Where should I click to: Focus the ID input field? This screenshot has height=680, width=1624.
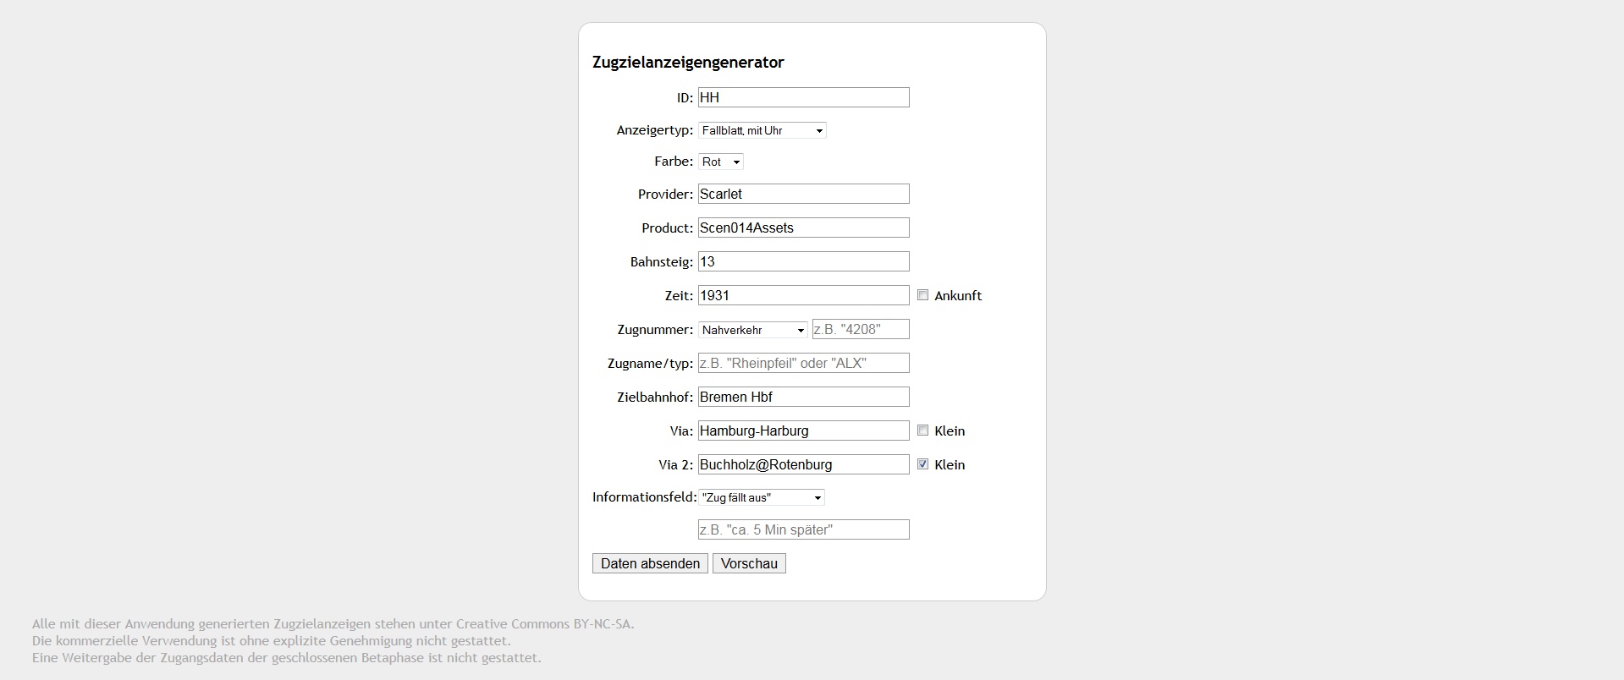[x=803, y=97]
